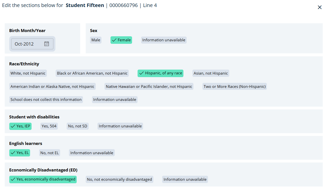Open the birth date calendar picker icon
Screen dimensions: 325x188
coord(47,44)
